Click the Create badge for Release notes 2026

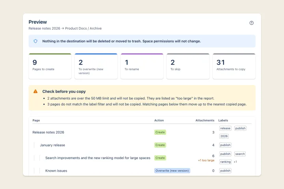click(160, 132)
